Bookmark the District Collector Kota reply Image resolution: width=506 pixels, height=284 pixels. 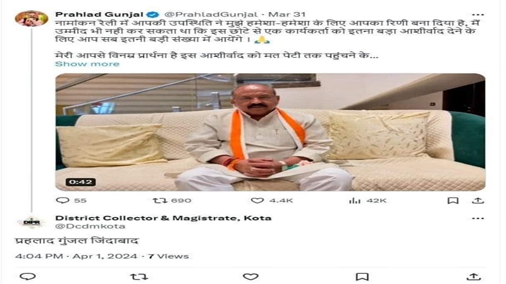(362, 276)
